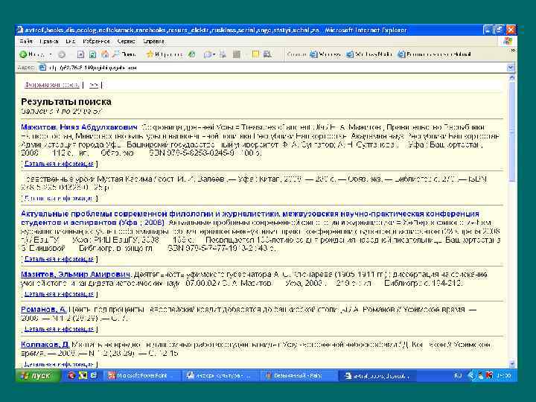Open the yellow Discuss toolbar icon
The height and width of the screenshot is (402, 536).
coord(255,54)
